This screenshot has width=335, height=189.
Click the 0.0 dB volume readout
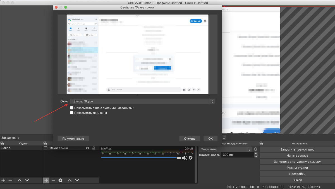point(189,149)
